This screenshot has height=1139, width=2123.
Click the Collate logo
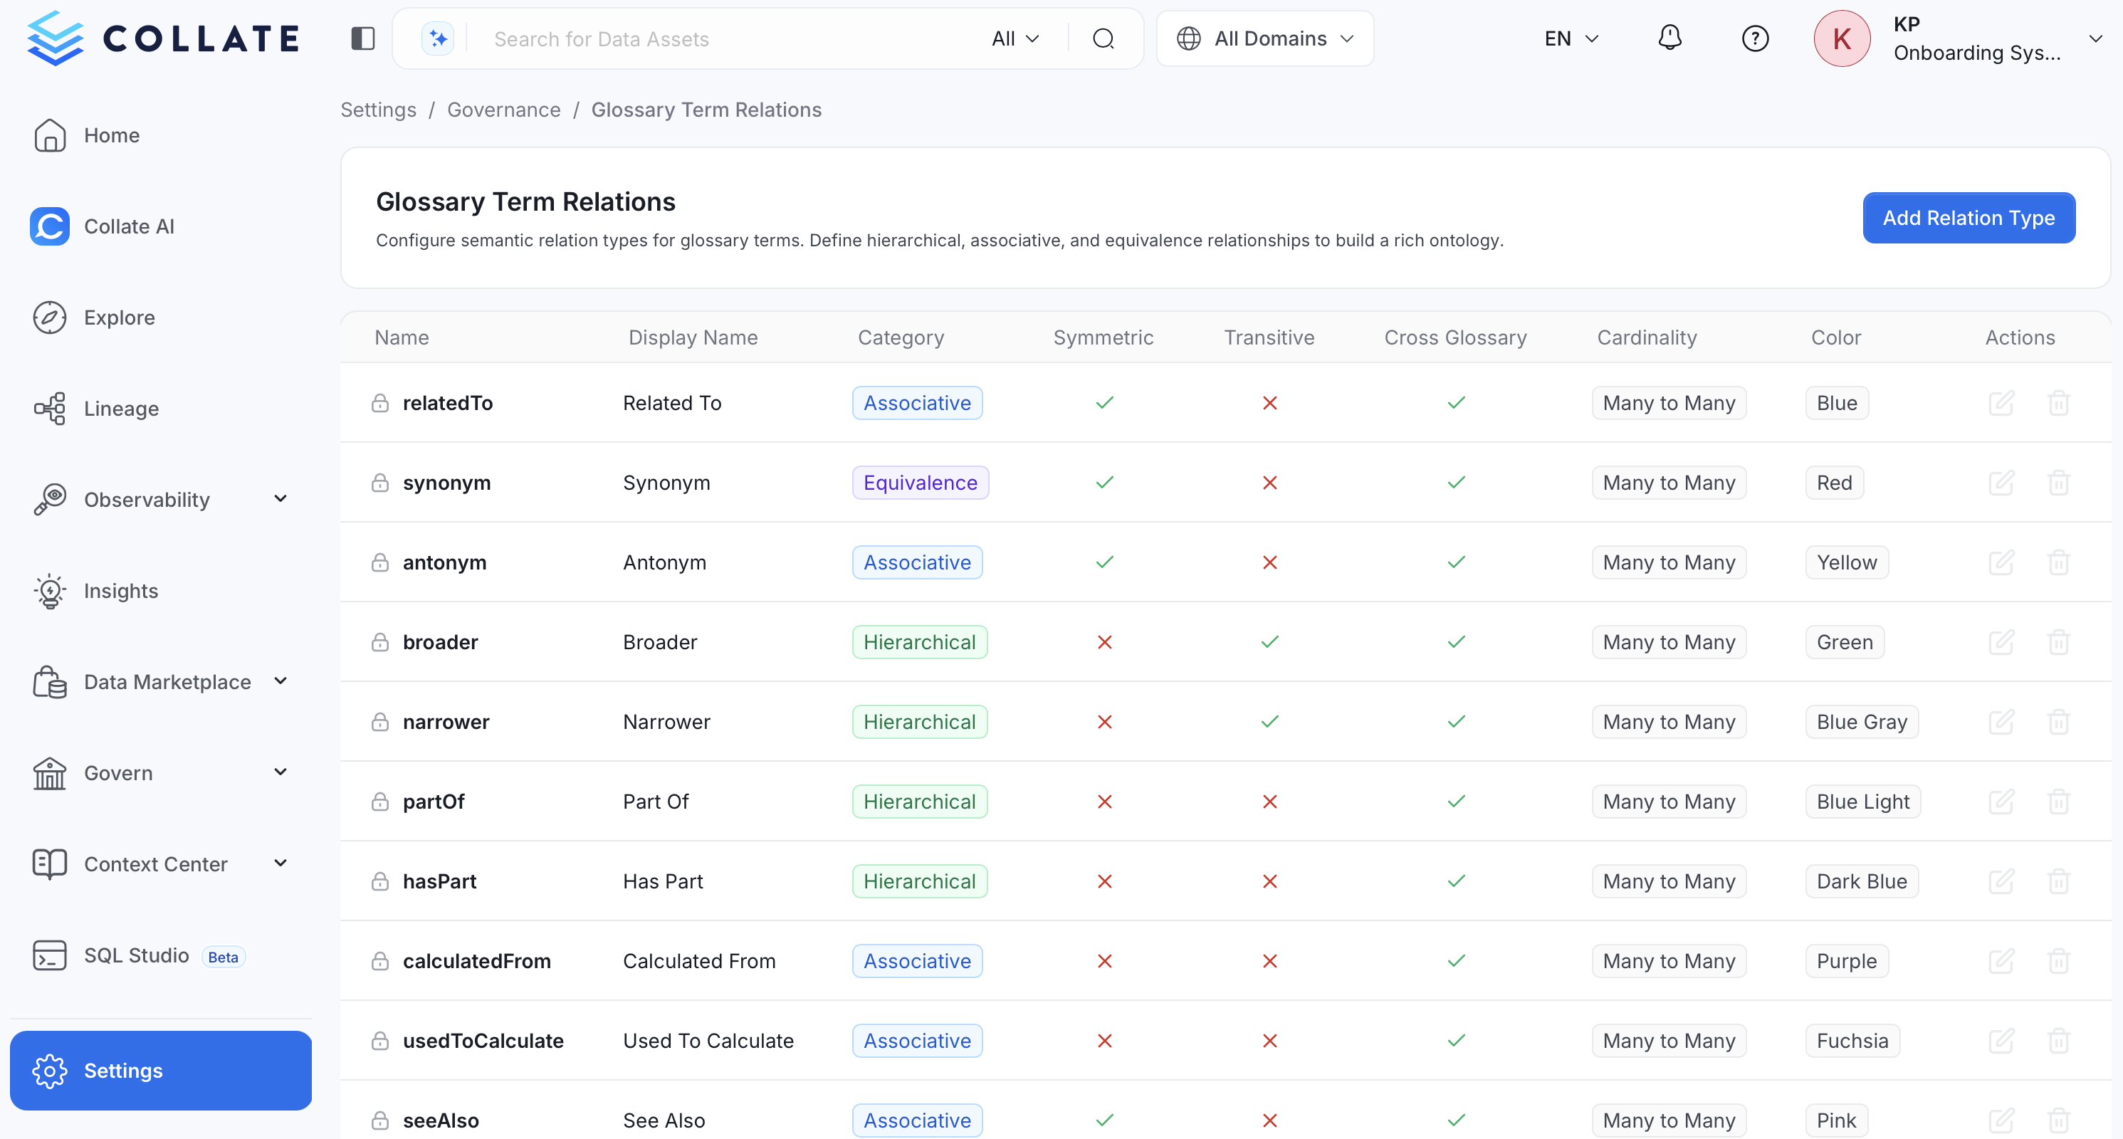click(x=162, y=38)
